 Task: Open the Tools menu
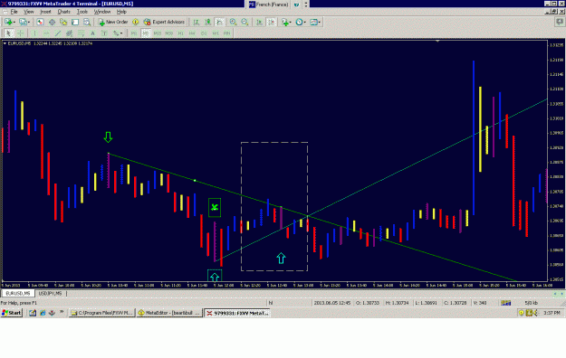[82, 12]
